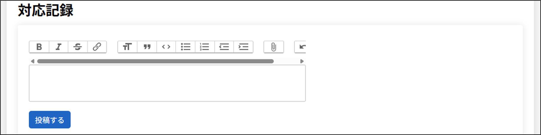Create a bulleted list
Screen dimensions: 541x135
(x=185, y=47)
